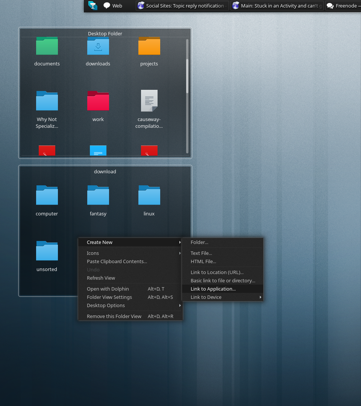
Task: Open the linux folder icon
Action: coord(149,195)
